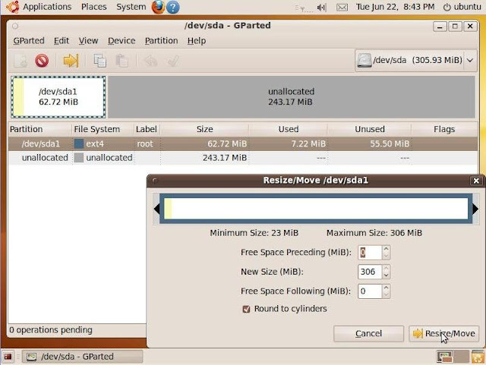Close the Resize/Move dialog
Image resolution: width=486 pixels, height=365 pixels.
(x=476, y=181)
